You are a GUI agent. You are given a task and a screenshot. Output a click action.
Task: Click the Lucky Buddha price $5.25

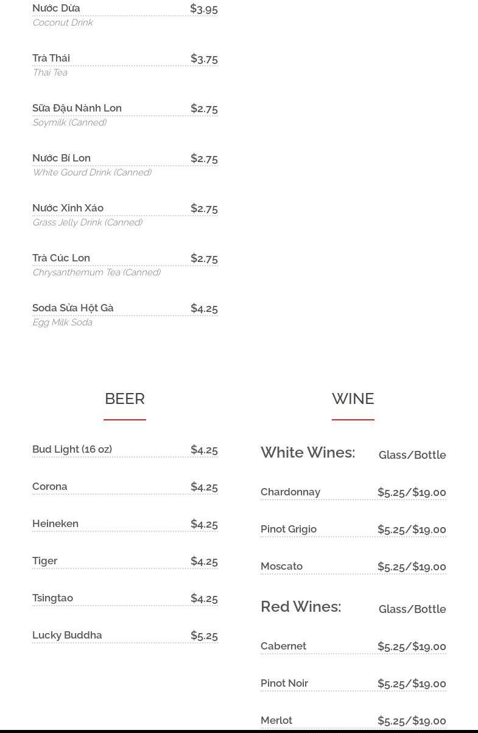pyautogui.click(x=204, y=636)
